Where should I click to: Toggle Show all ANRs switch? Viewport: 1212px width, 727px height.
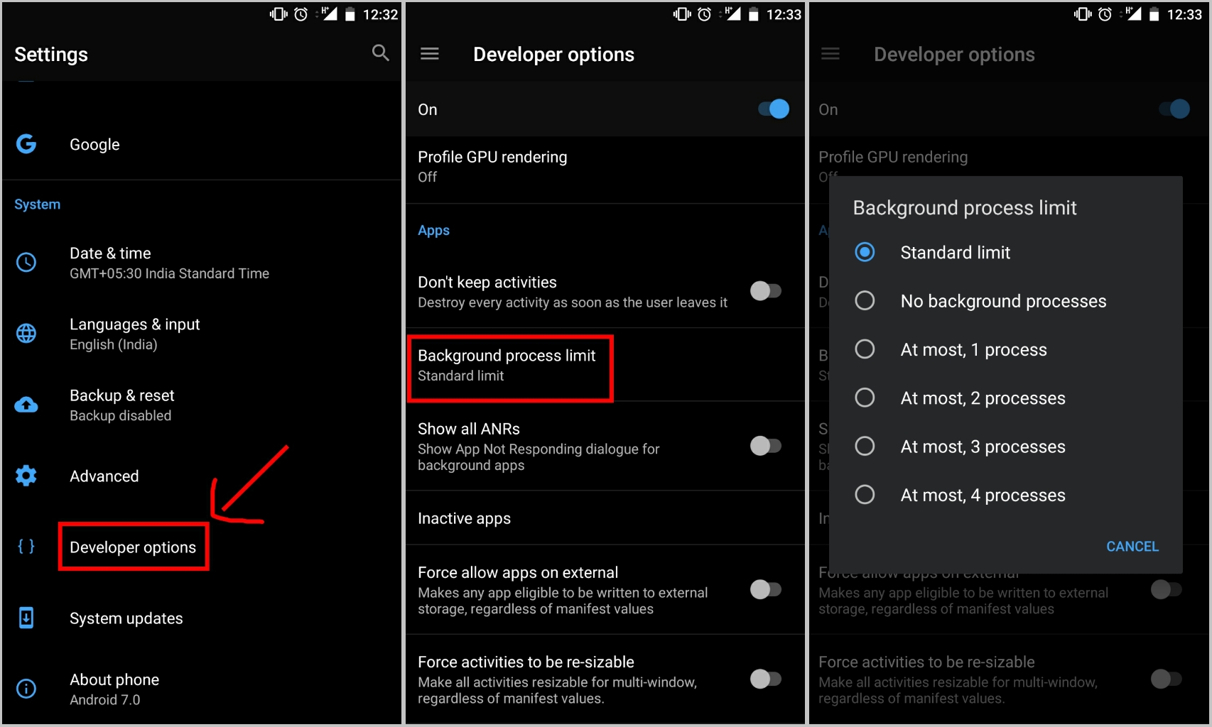[766, 446]
